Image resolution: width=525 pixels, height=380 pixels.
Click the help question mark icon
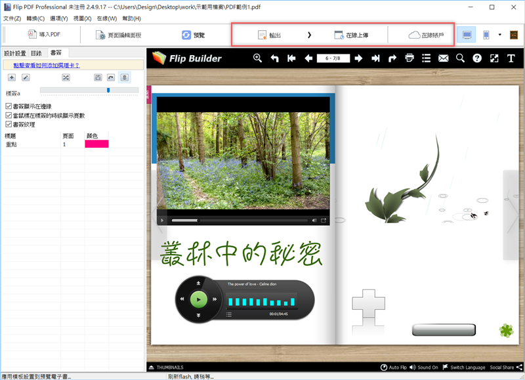click(x=477, y=58)
